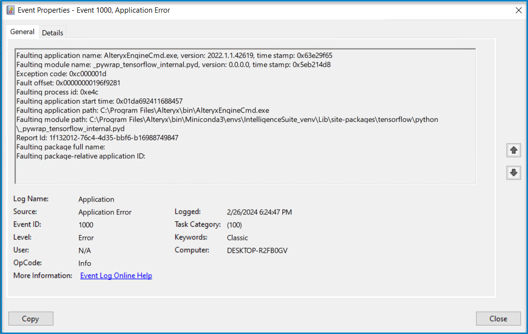Click the Faulting process id line
Image resolution: width=528 pixels, height=334 pixels.
(57, 92)
